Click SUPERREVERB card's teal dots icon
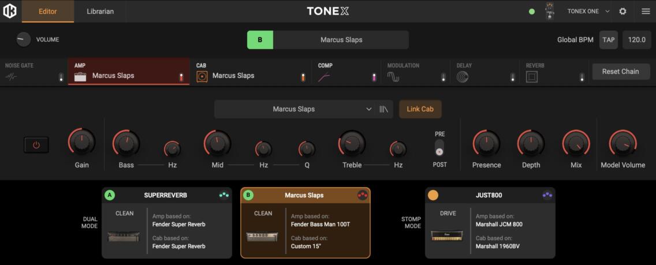 point(224,195)
